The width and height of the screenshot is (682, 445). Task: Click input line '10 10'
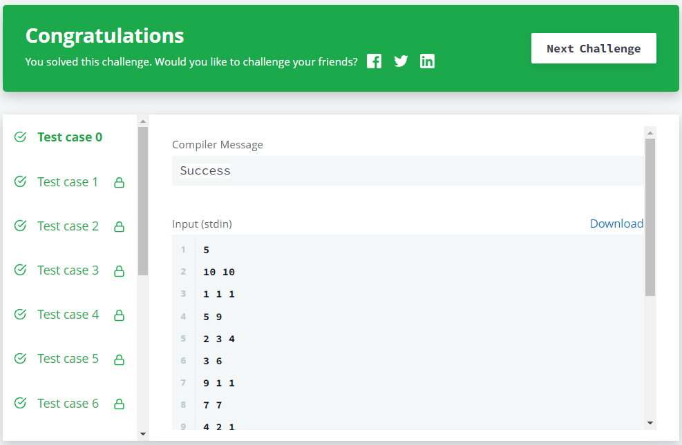219,273
